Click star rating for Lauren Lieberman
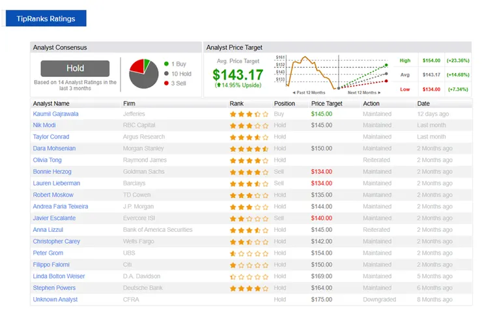The width and height of the screenshot is (482, 314). 249,184
